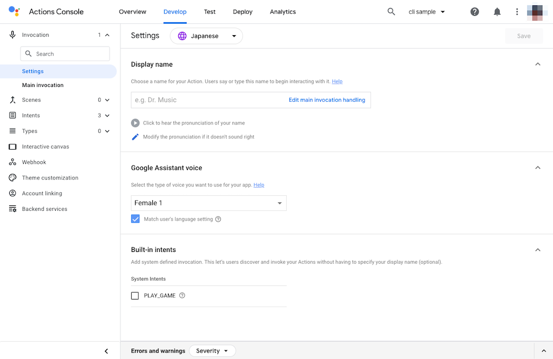Image resolution: width=553 pixels, height=359 pixels.
Task: Select Main invocation in the sidebar
Action: coord(43,85)
